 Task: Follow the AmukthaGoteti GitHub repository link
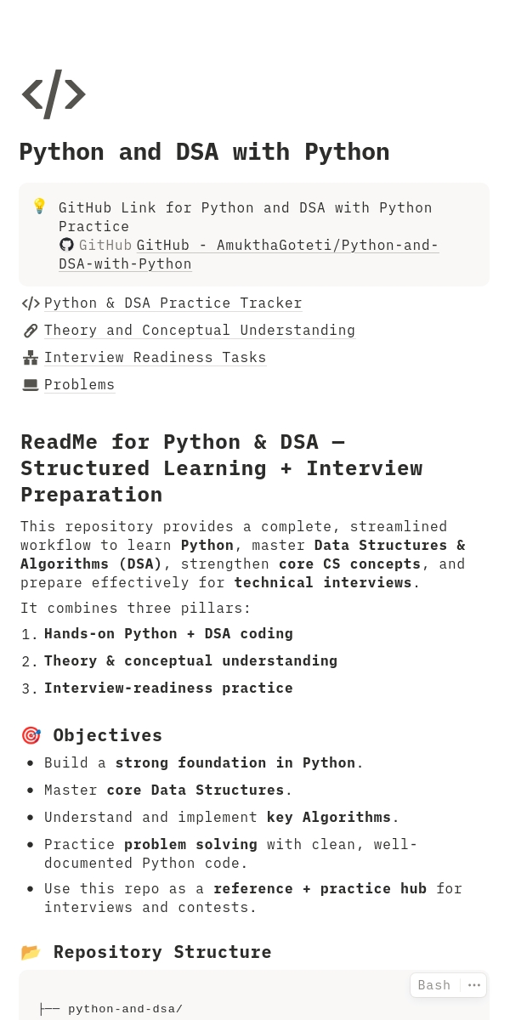pos(287,246)
